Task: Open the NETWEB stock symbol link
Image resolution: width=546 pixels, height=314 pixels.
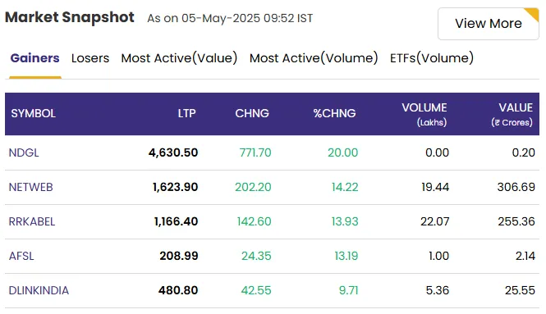Action: point(30,187)
